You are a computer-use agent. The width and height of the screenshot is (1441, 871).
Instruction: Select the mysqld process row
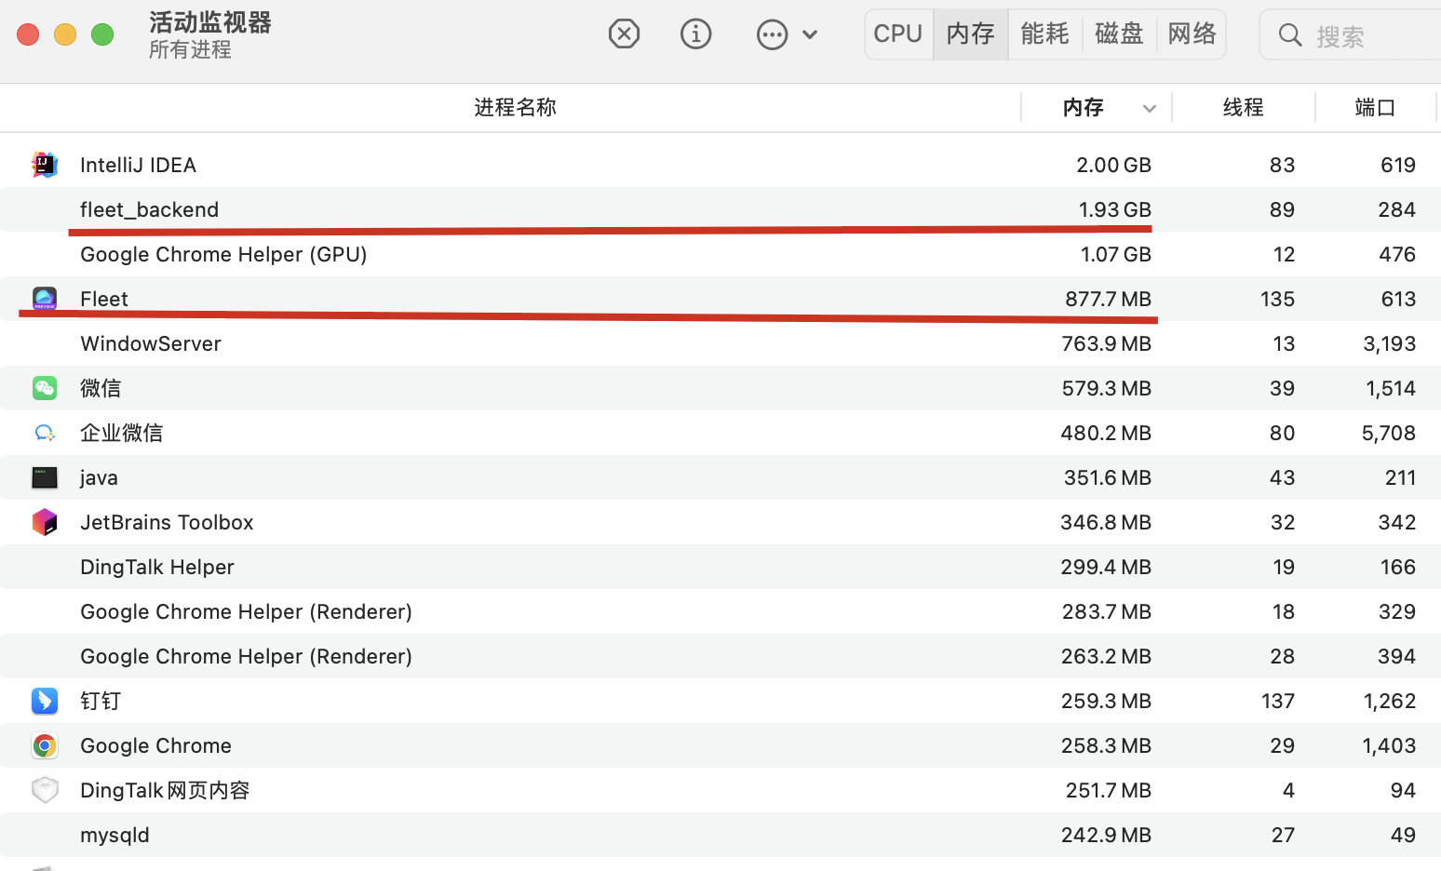coord(720,835)
